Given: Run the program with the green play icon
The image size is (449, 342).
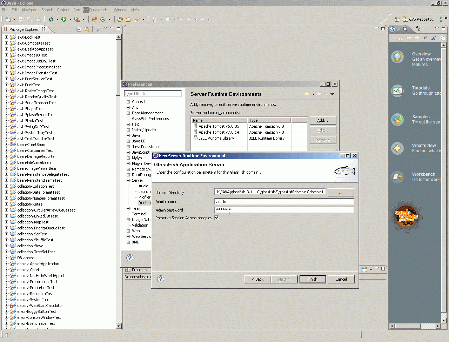Looking at the screenshot, I should pyautogui.click(x=64, y=19).
